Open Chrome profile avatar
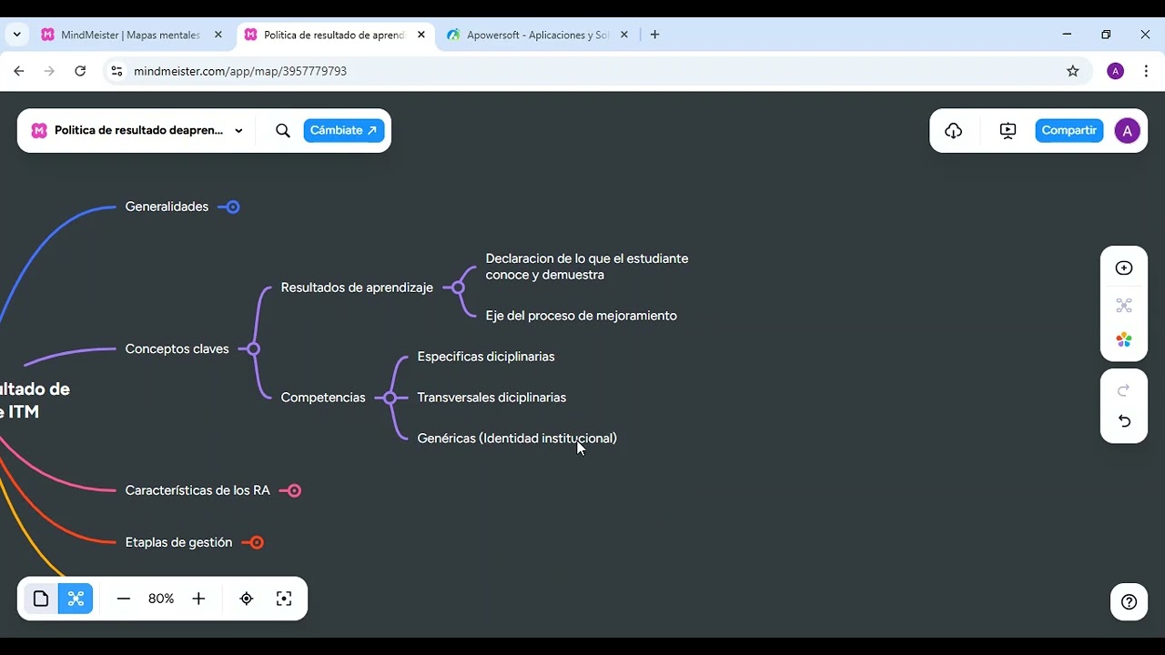The width and height of the screenshot is (1165, 655). point(1115,71)
